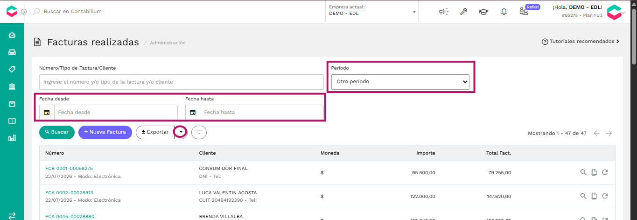Image resolution: width=637 pixels, height=220 pixels.
Task: View details magnifier for FCB 0001-00058275
Action: coord(583,172)
